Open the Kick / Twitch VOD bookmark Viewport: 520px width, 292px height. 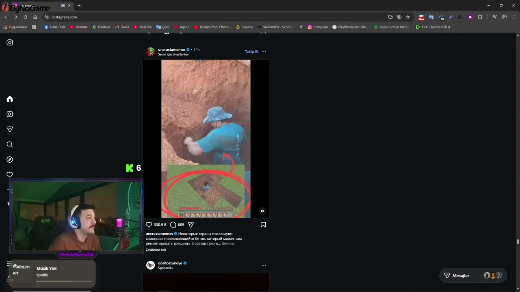tap(434, 27)
